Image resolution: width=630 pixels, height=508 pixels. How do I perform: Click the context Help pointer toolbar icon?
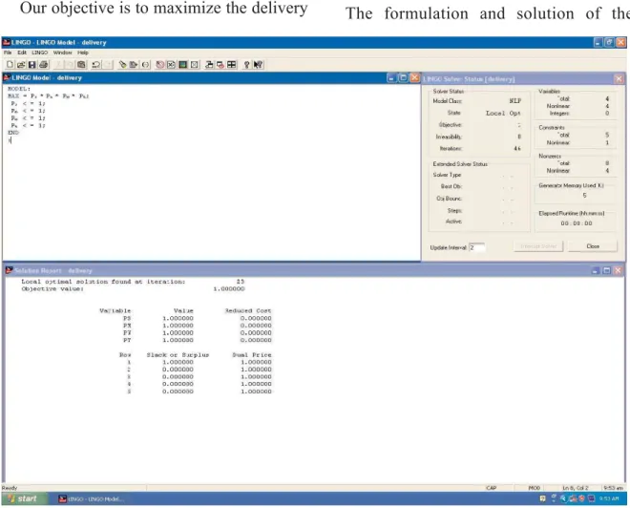[x=258, y=65]
